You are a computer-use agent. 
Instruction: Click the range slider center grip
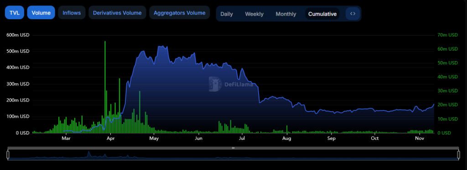(233, 148)
